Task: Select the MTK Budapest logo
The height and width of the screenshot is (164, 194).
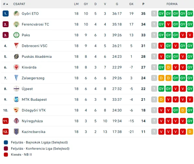Action: point(16,99)
